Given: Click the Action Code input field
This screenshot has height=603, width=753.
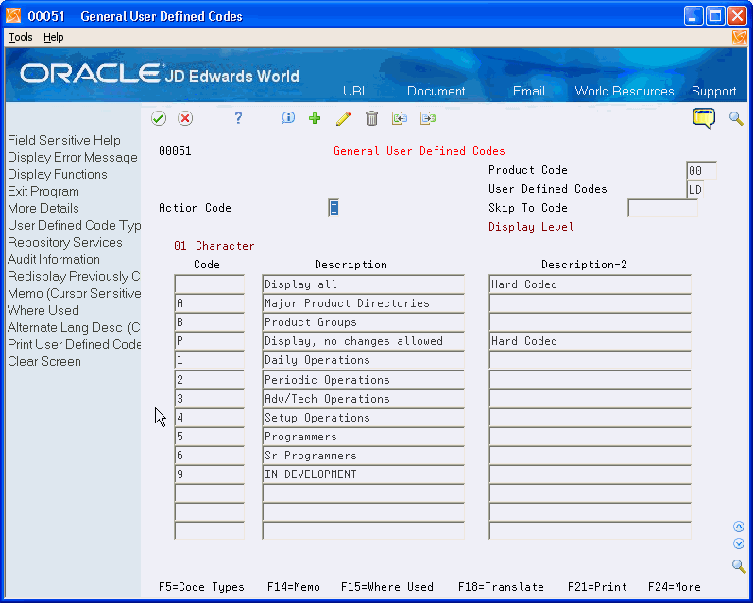Looking at the screenshot, I should point(334,209).
